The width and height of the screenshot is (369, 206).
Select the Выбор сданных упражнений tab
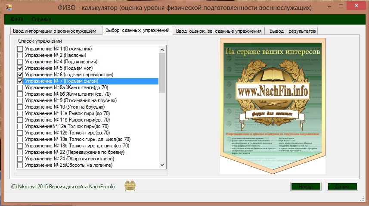click(x=137, y=30)
